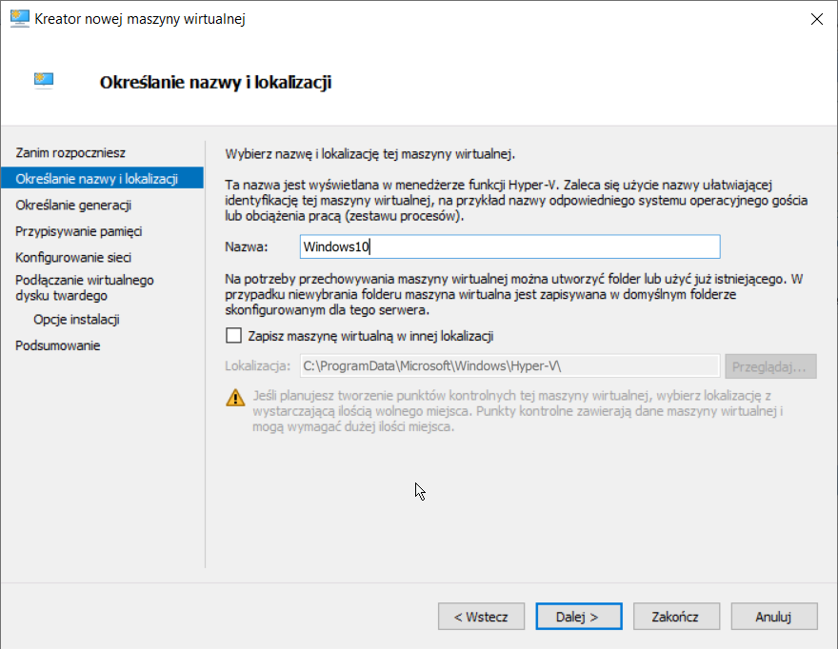Cancel the wizard with 'Anuluj'
Screen dimensions: 838x649
773,616
